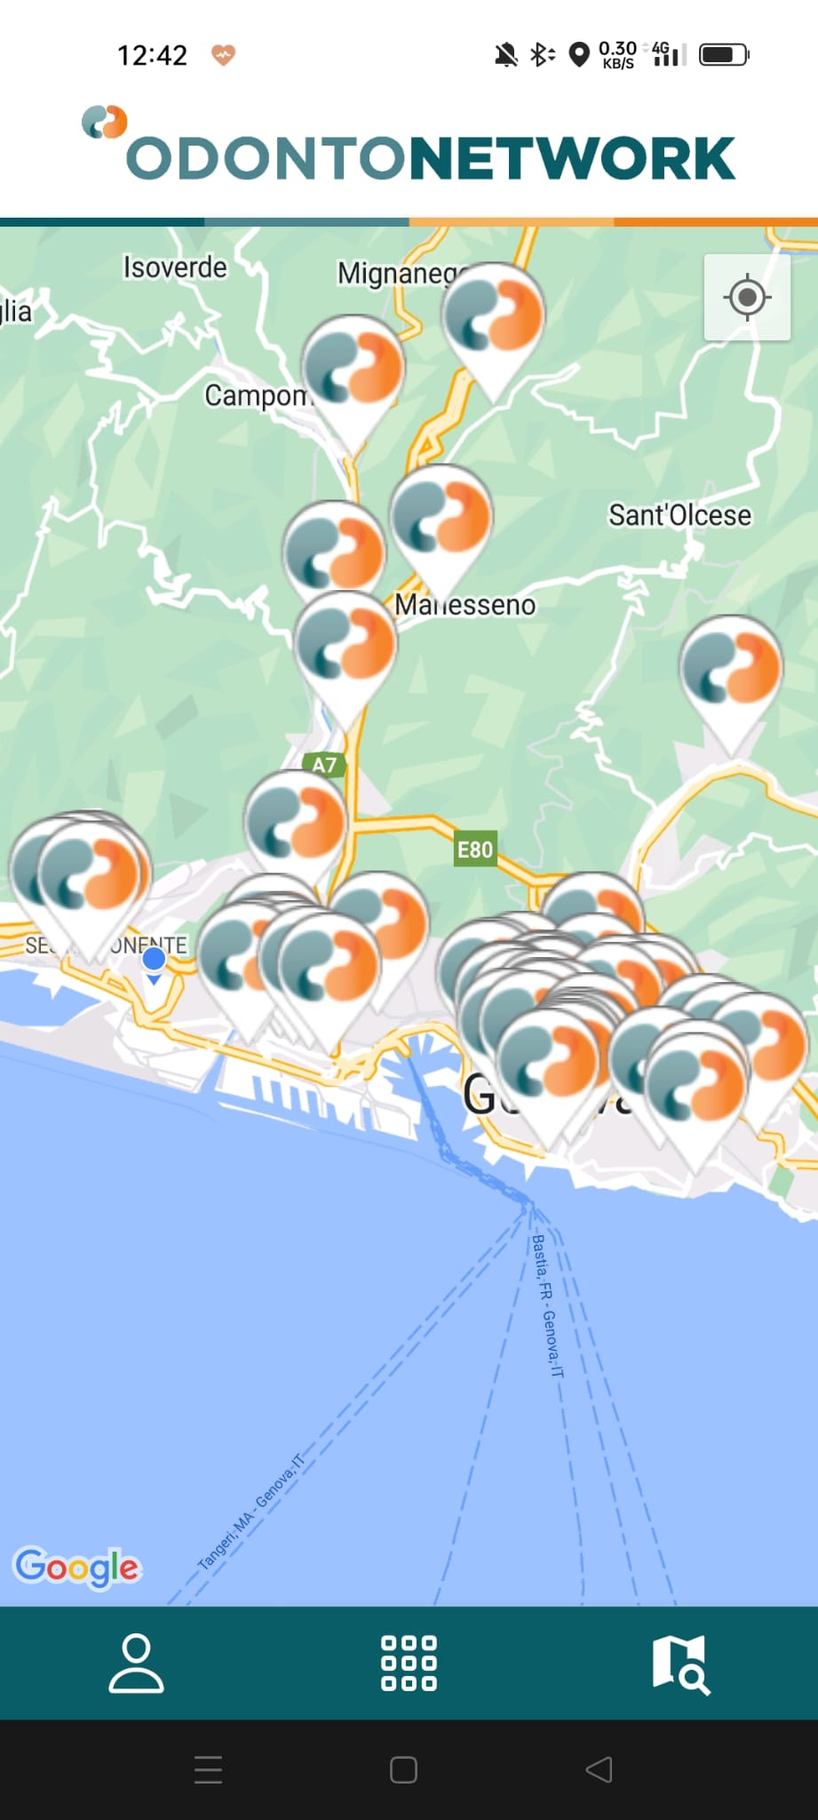This screenshot has height=1820, width=818.
Task: Select the easternmost isolated clinic pin
Action: coord(731,682)
